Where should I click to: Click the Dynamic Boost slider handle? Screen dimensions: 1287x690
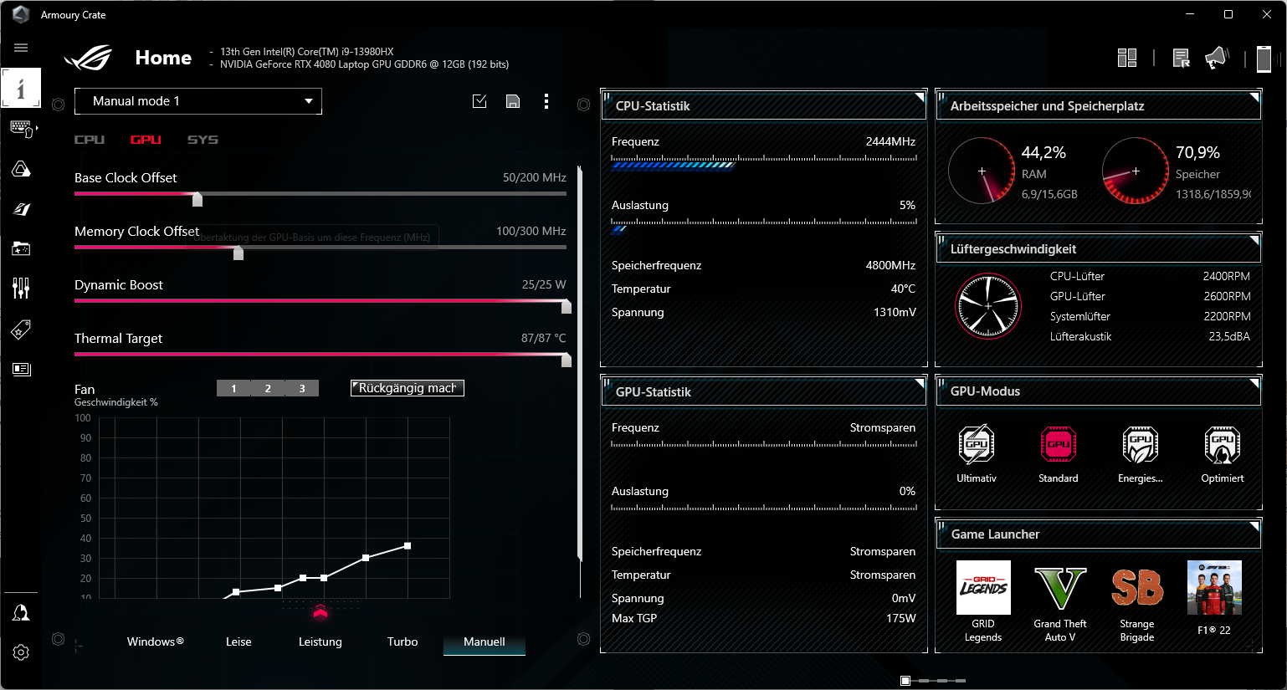click(567, 305)
